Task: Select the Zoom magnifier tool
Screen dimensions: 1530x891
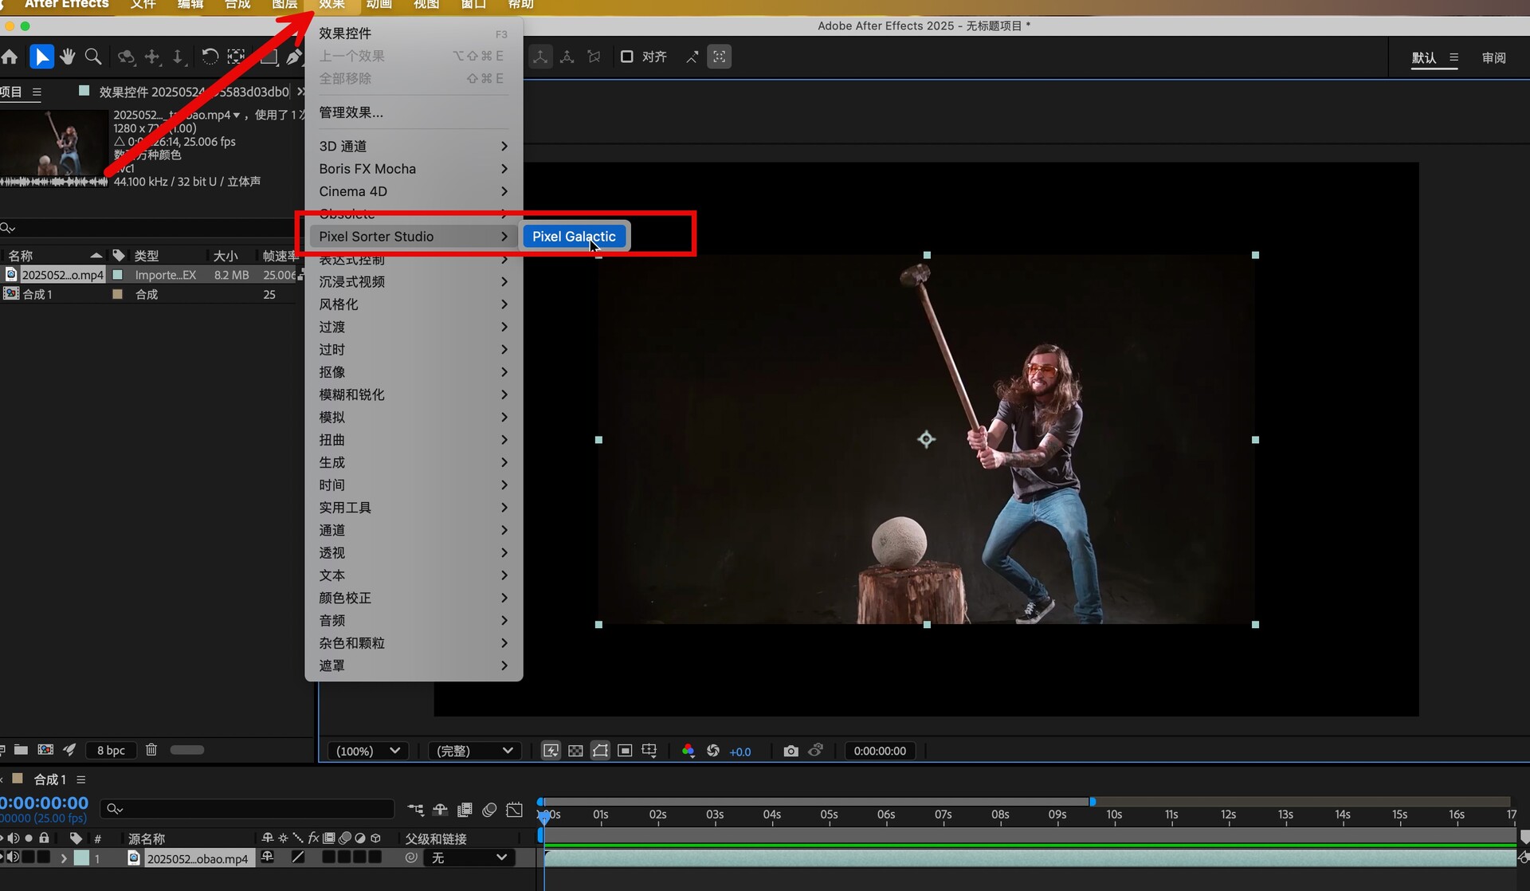Action: 93,57
